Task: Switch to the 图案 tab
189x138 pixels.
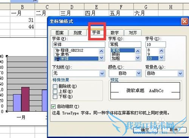Action: click(x=59, y=33)
